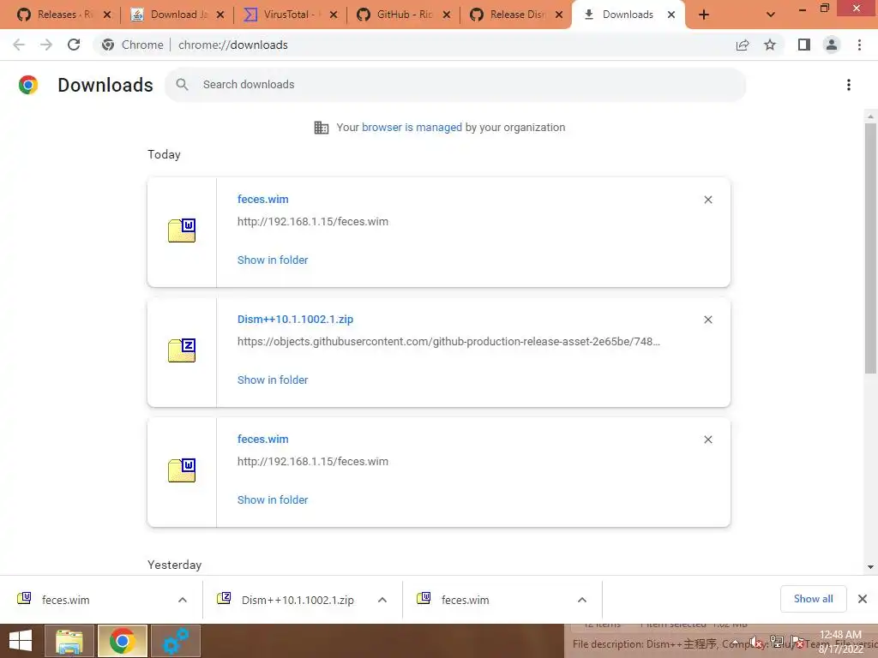The image size is (878, 658).
Task: Open the blue gears app on taskbar
Action: 175,641
